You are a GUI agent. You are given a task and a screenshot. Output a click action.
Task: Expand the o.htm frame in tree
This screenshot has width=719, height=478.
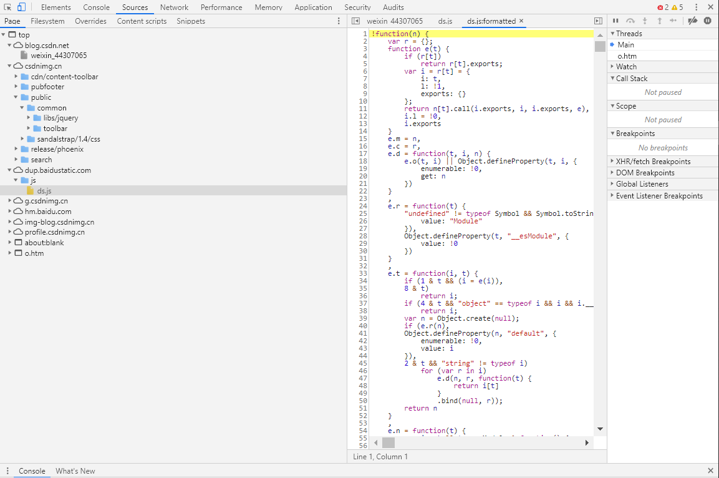pyautogui.click(x=9, y=253)
